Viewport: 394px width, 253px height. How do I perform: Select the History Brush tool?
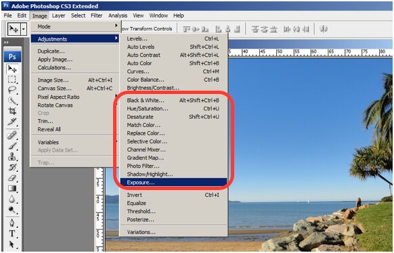tap(12, 167)
